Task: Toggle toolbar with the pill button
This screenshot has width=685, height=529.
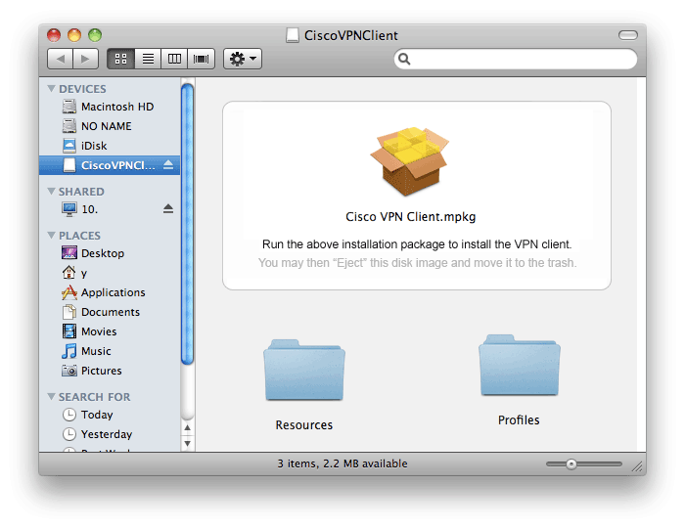Action: 628,35
